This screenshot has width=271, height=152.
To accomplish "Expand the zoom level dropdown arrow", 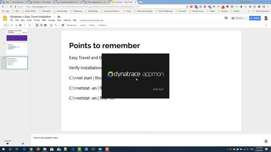I will [33, 25].
